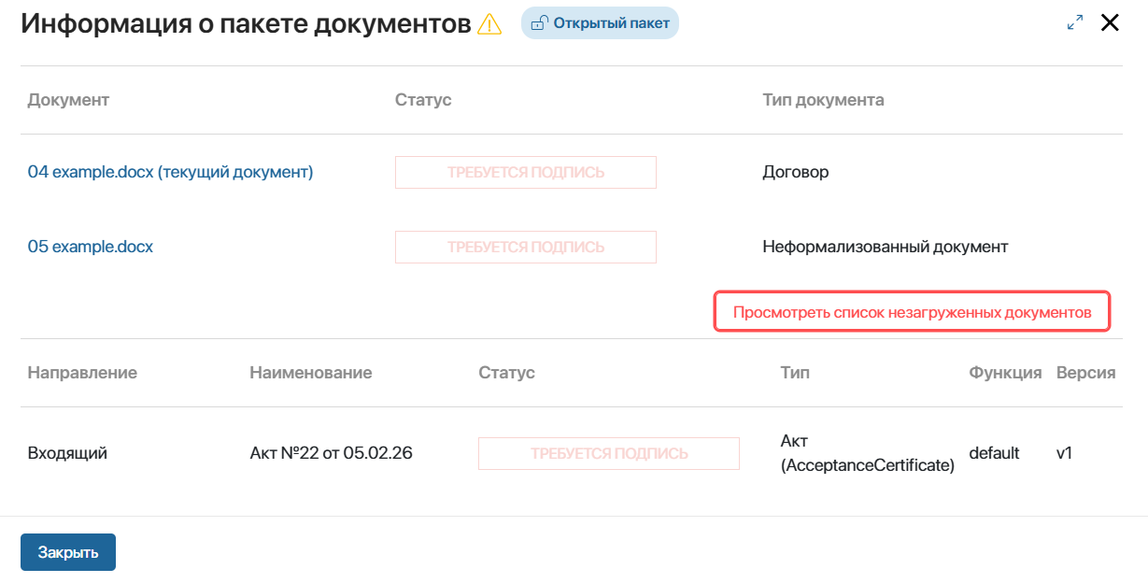Image resolution: width=1148 pixels, height=583 pixels.
Task: Close the dialog with the X icon
Action: 1110,23
